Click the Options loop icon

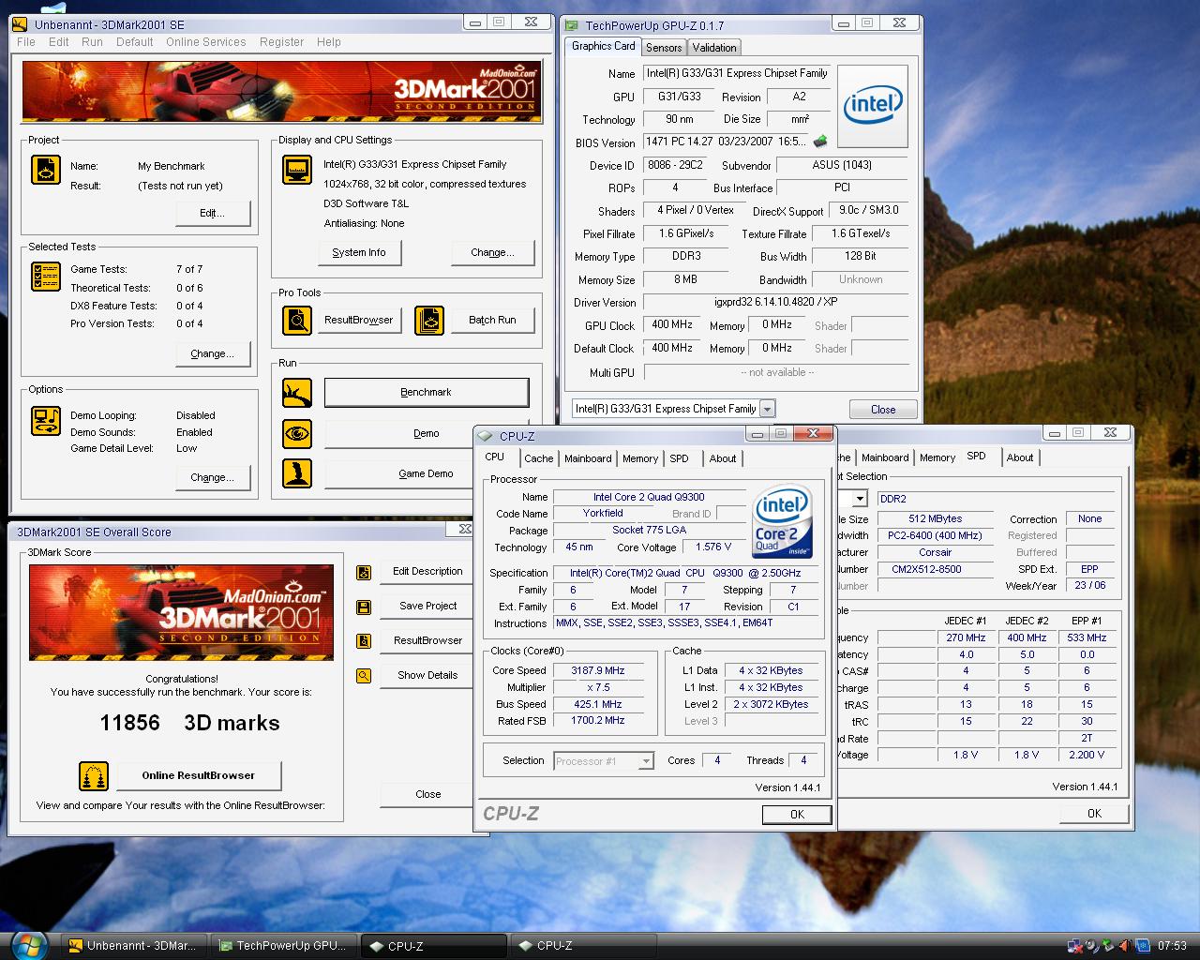tap(46, 421)
